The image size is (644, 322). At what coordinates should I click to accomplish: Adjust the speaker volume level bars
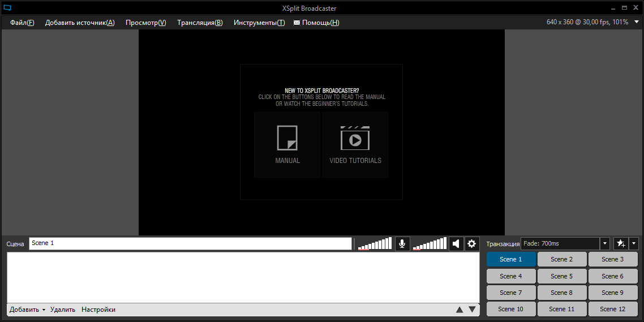[430, 243]
